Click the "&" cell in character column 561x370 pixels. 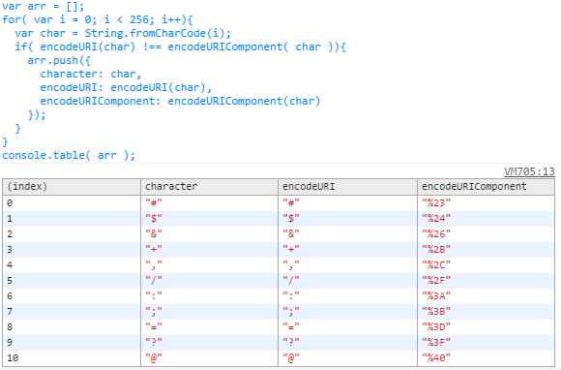click(x=209, y=233)
